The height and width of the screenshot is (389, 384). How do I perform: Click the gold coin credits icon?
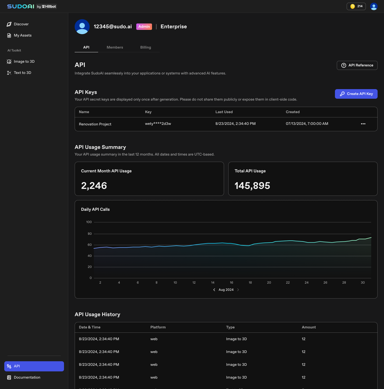click(353, 6)
